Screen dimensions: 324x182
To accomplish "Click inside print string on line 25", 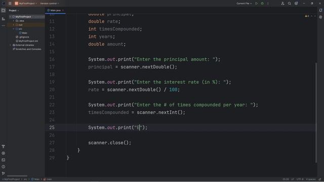I will tap(138, 127).
